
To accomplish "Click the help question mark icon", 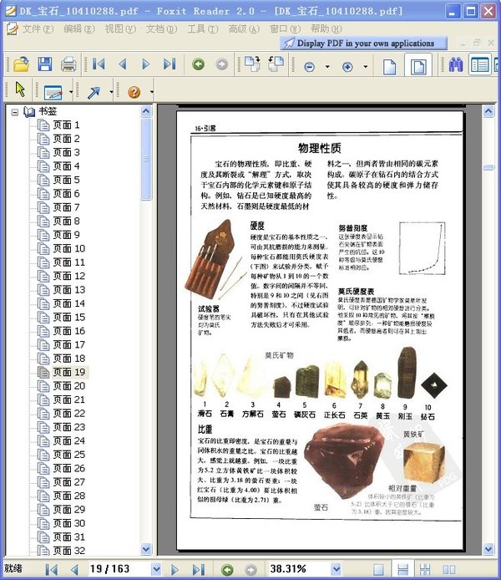I will 133,91.
